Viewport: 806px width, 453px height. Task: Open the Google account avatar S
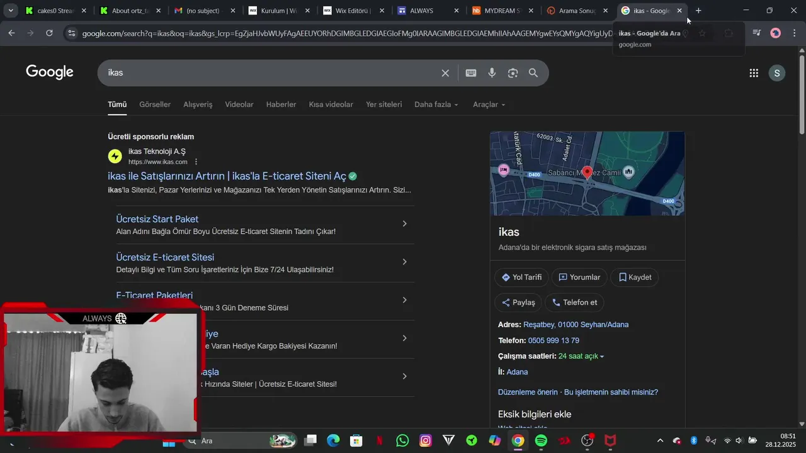[777, 73]
